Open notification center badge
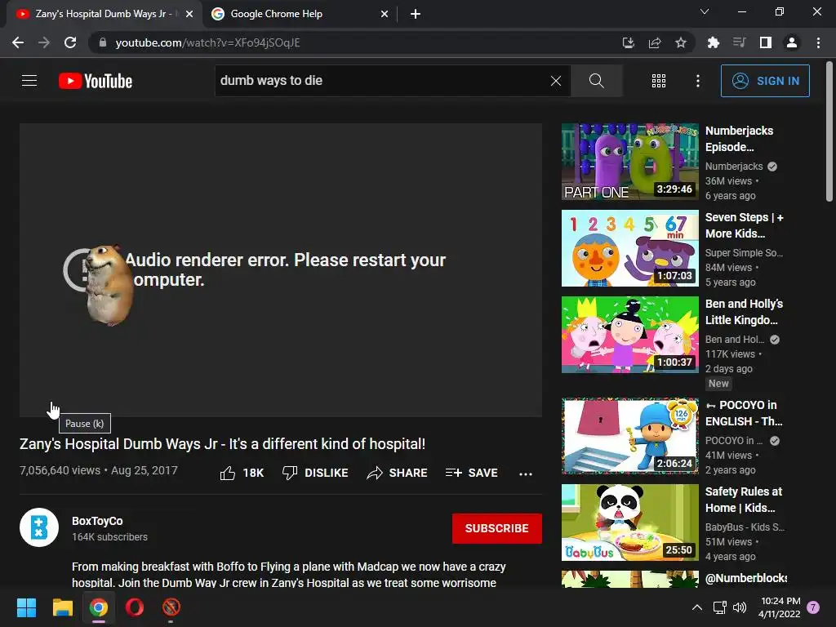Screen dimensions: 836x627 [x=813, y=607]
